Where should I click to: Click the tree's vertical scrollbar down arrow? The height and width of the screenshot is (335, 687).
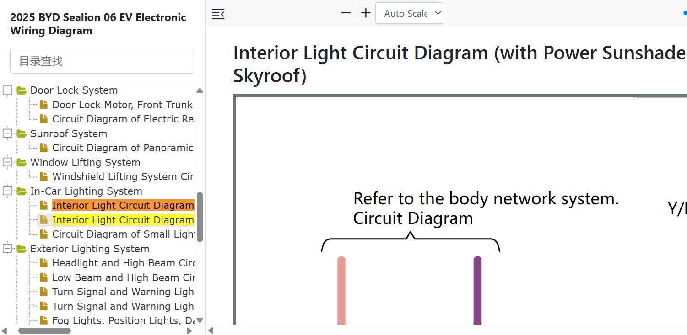(200, 320)
